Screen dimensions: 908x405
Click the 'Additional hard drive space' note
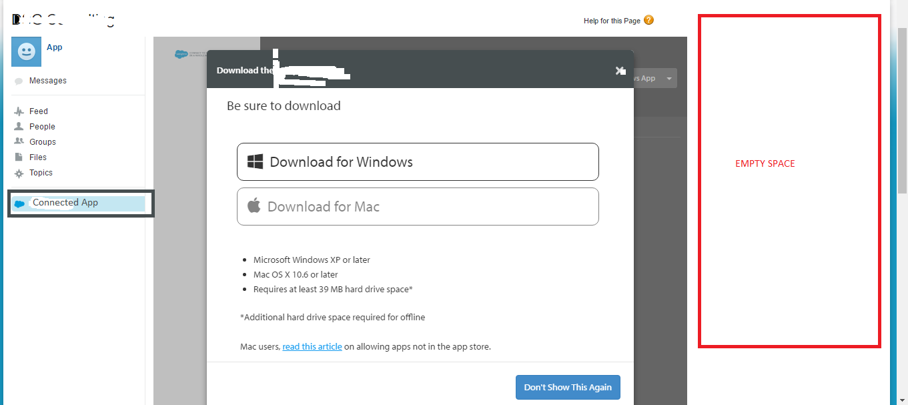click(x=332, y=318)
